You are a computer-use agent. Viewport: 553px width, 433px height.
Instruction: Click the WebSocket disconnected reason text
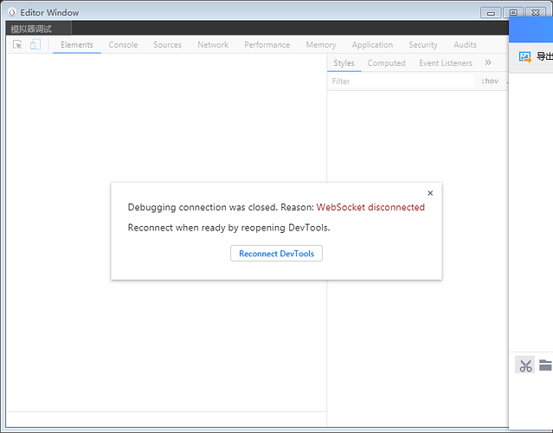370,207
